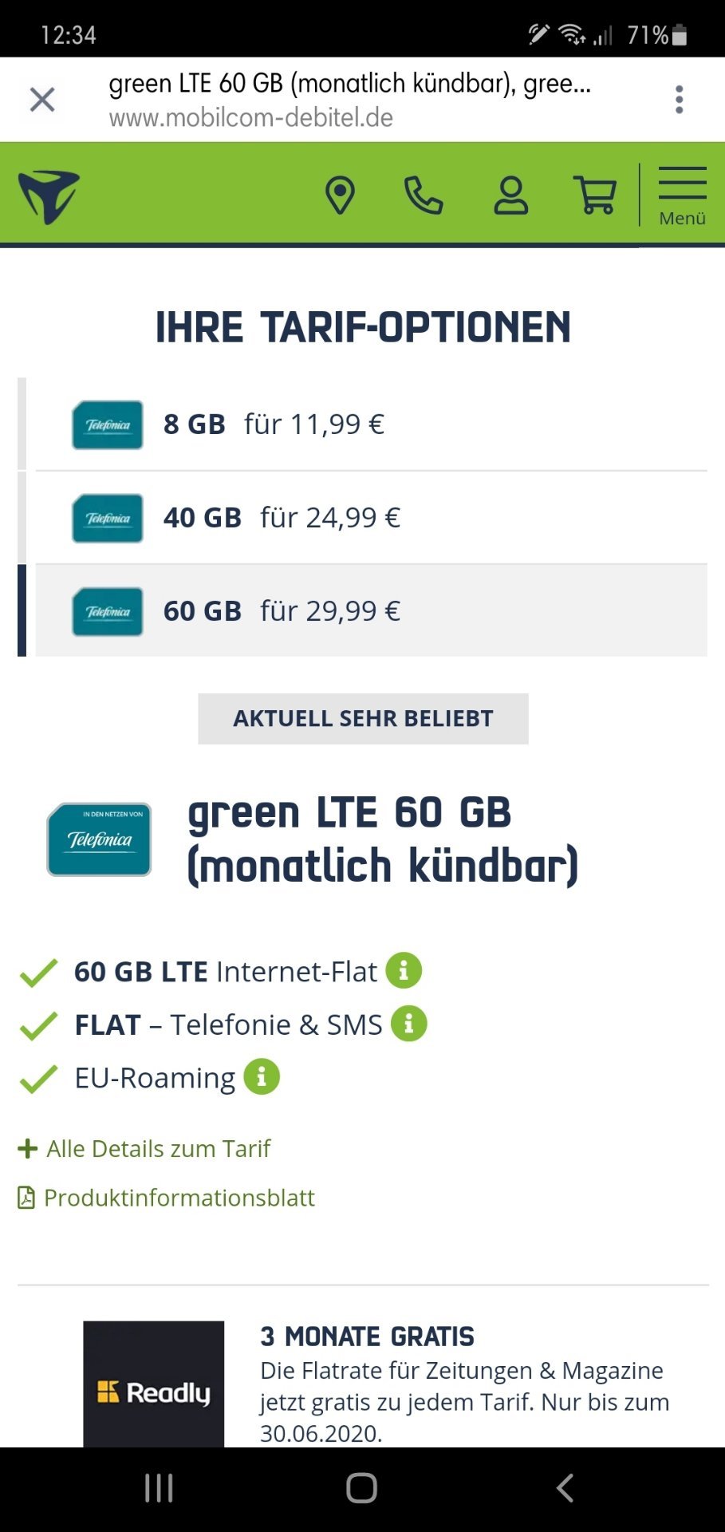Close the browser tab with X
Image resolution: width=725 pixels, height=1532 pixels.
[42, 100]
